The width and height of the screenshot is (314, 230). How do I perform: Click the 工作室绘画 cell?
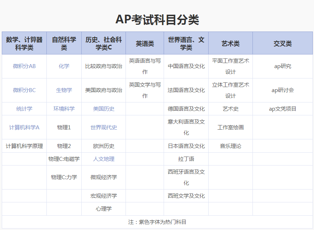(x=231, y=127)
